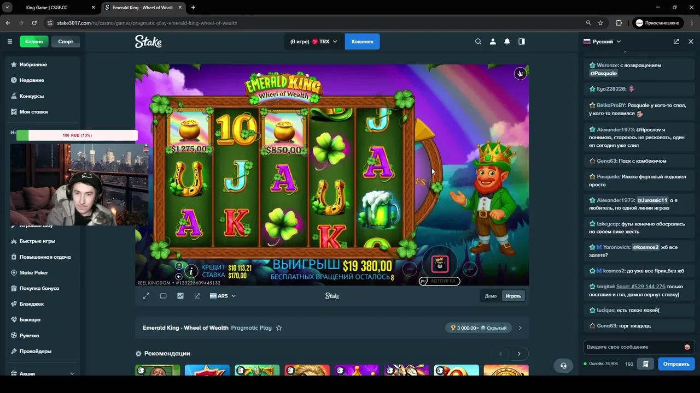
Task: Open the TRX balance currency dropdown
Action: pos(314,41)
